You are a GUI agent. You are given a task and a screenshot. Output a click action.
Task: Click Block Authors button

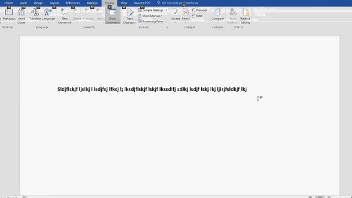coord(232,16)
